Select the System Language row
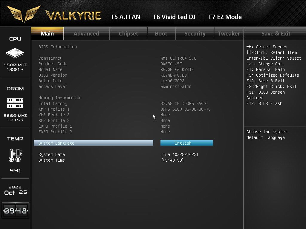Image resolution: width=306 pixels, height=229 pixels. pyautogui.click(x=94, y=143)
